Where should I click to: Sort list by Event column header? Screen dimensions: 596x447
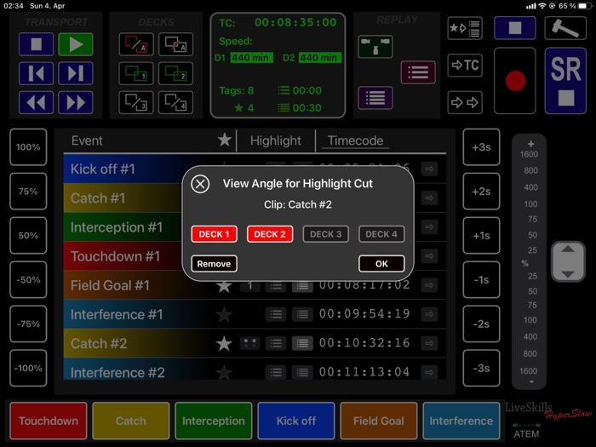pos(87,140)
